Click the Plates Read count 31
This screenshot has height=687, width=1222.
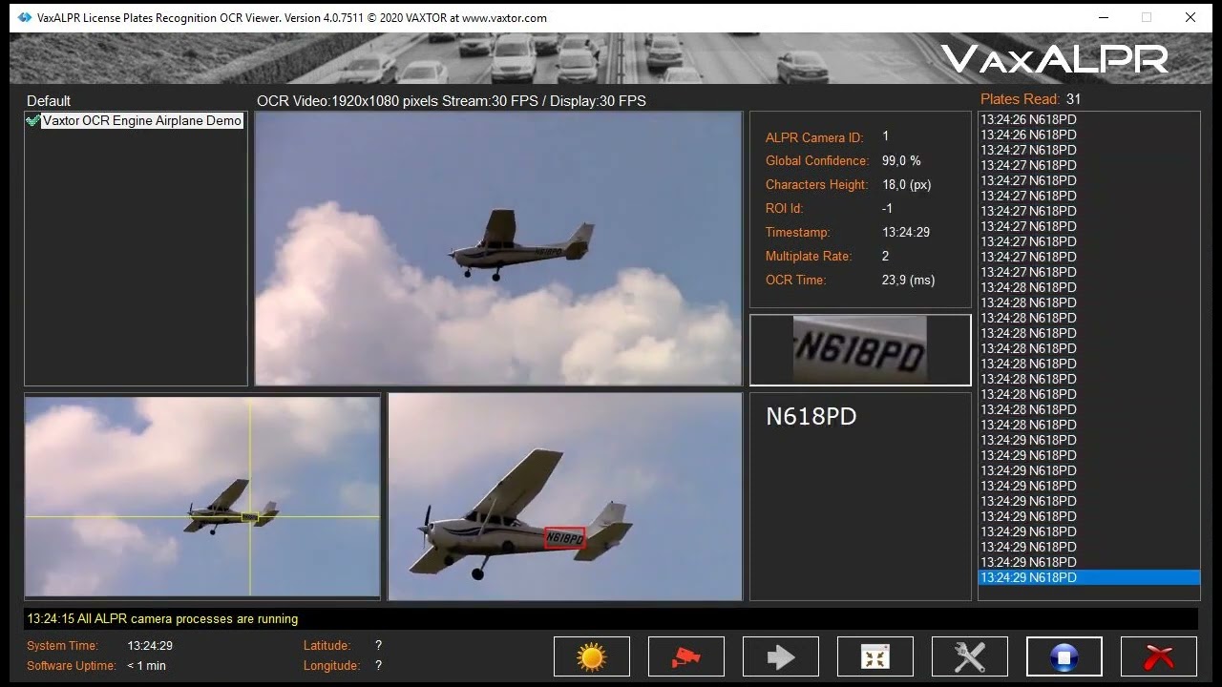(1074, 99)
